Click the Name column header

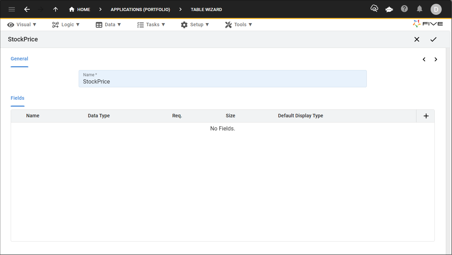(x=33, y=116)
